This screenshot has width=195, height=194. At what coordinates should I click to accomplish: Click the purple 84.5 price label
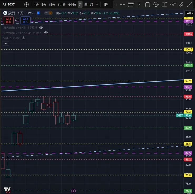[188, 153]
